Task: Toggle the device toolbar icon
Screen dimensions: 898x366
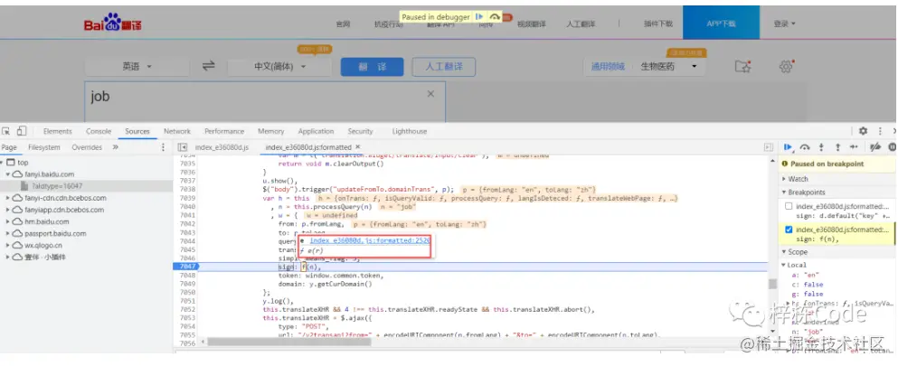Action: pyautogui.click(x=21, y=131)
